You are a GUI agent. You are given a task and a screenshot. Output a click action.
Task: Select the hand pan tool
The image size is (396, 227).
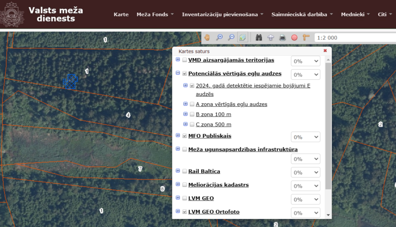[x=207, y=37]
